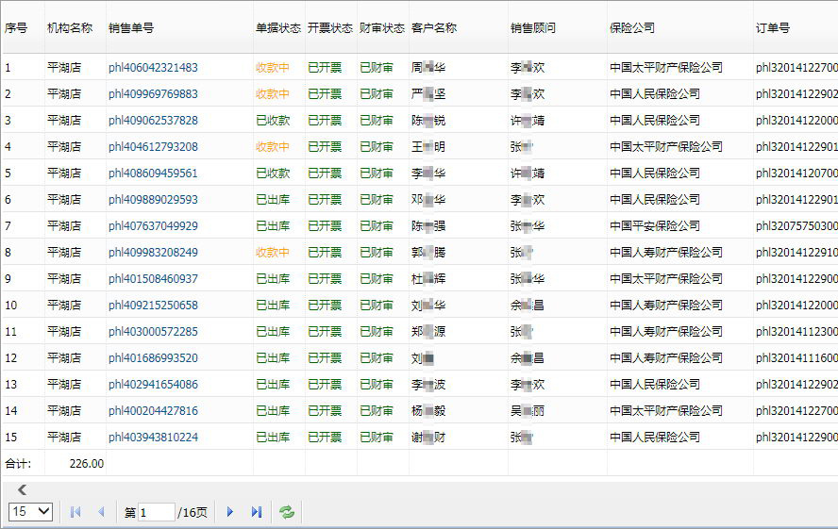Screen dimensions: 838x529
Task: Go to the first page icon
Action: pyautogui.click(x=75, y=512)
